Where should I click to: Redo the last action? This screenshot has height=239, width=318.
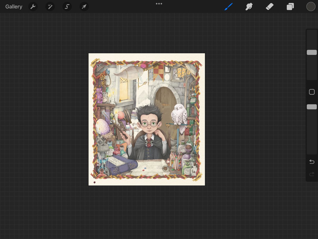point(312,174)
